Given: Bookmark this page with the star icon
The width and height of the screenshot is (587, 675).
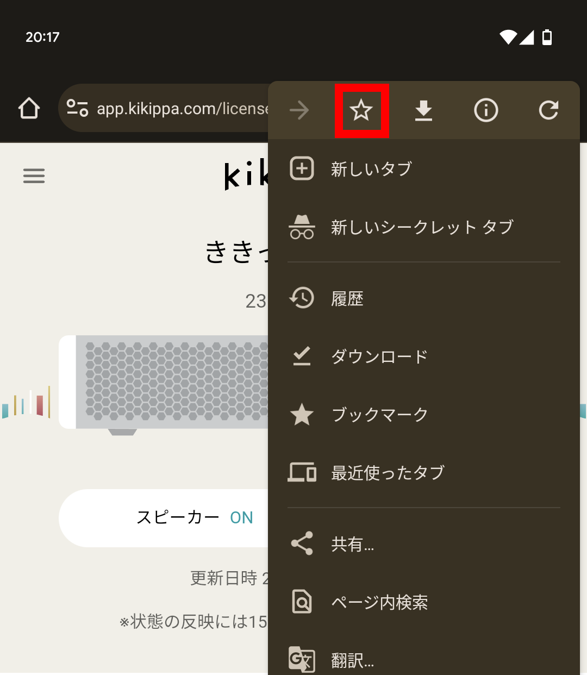Looking at the screenshot, I should (x=362, y=110).
